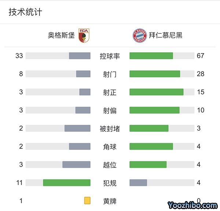Click the 越位 stat label
Screen dimensions: 220x211
(x=110, y=165)
